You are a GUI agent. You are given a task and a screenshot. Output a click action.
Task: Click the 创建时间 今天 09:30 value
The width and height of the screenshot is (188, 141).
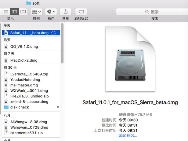pyautogui.click(x=128, y=120)
